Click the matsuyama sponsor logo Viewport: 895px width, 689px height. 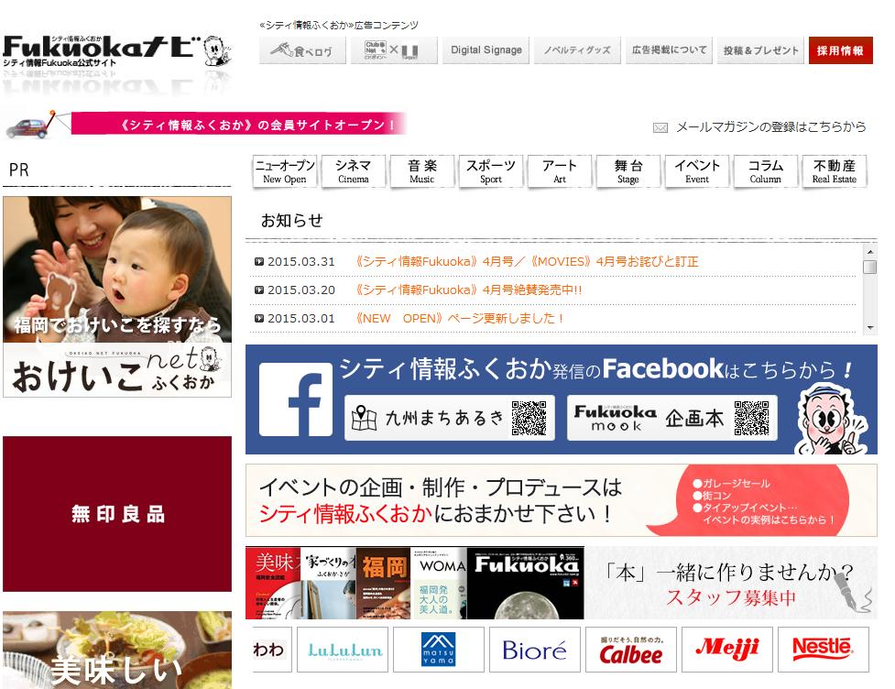point(439,650)
